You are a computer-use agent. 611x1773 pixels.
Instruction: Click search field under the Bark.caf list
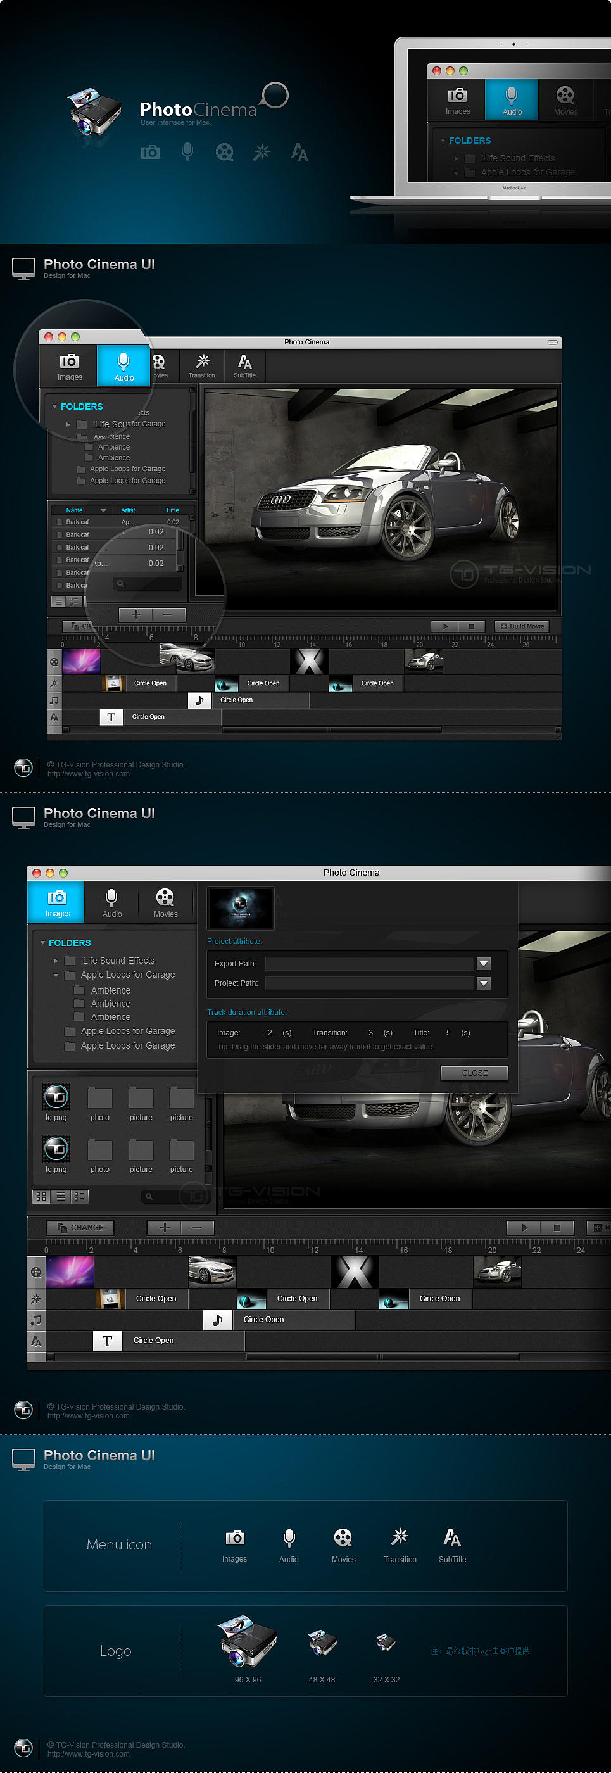[148, 584]
